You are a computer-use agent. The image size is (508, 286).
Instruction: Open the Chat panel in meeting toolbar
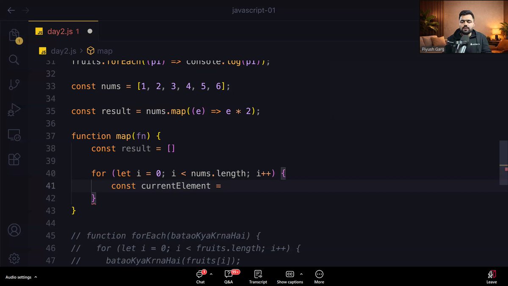coord(200,277)
